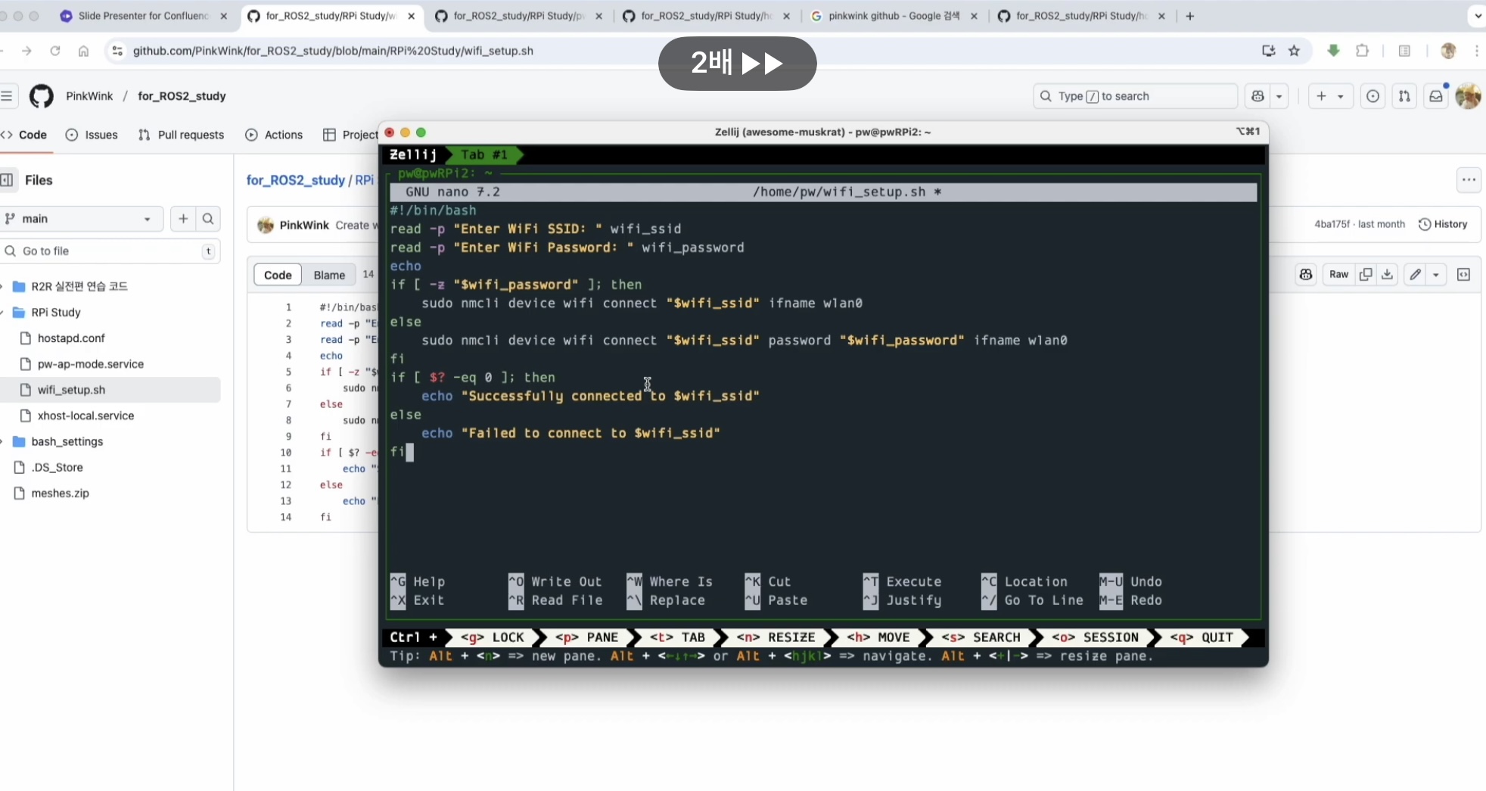The height and width of the screenshot is (791, 1486).
Task: Search files with magnifier icon button
Action: click(x=208, y=219)
